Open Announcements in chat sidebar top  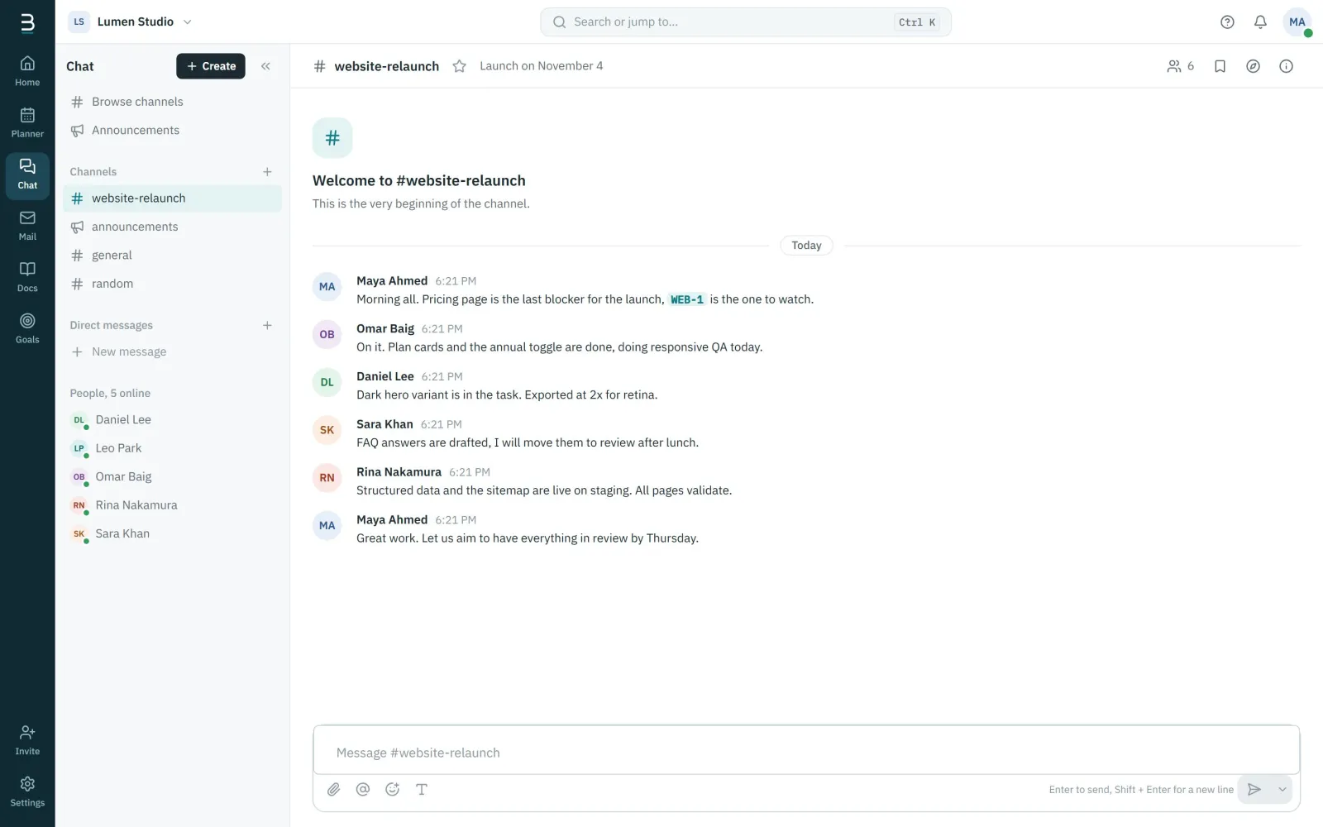click(172, 131)
